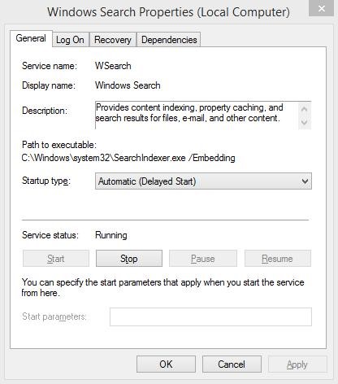The image size is (338, 384).
Task: Click the WSearch service name value
Action: click(x=113, y=66)
